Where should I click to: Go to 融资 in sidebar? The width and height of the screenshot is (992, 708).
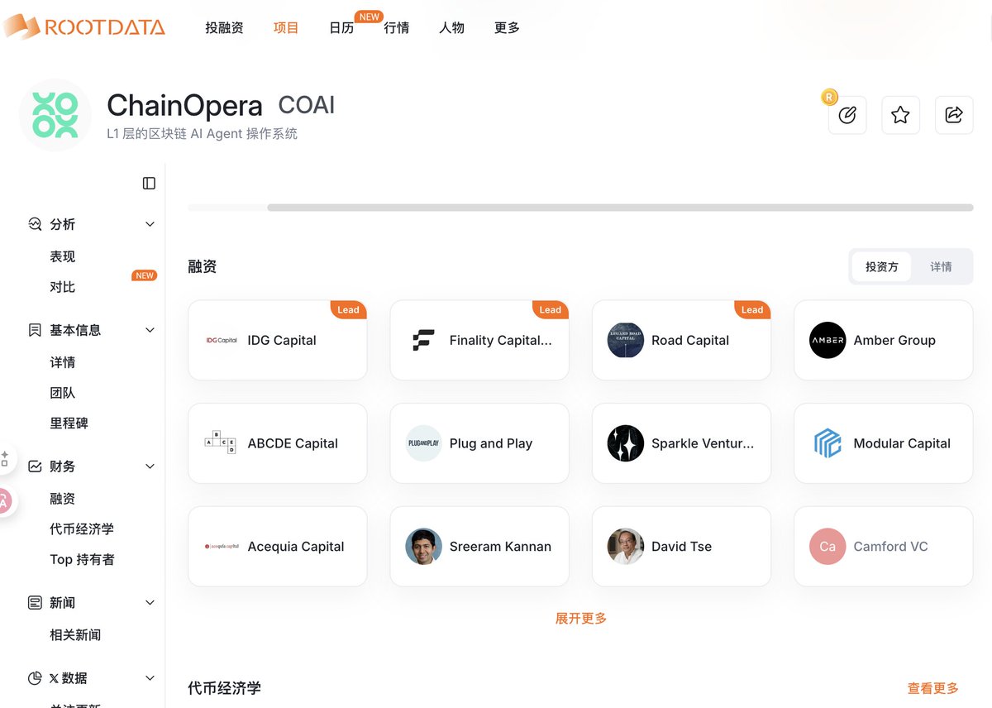63,499
